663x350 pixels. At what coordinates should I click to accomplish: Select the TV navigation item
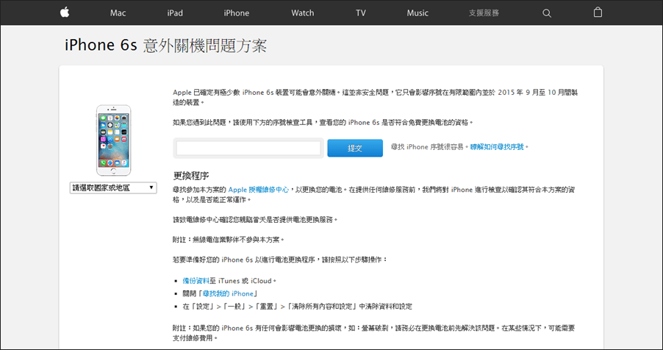pyautogui.click(x=360, y=13)
